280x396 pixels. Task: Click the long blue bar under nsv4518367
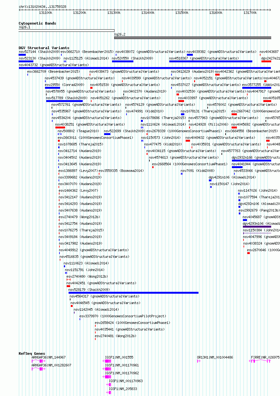(x=211, y=61)
